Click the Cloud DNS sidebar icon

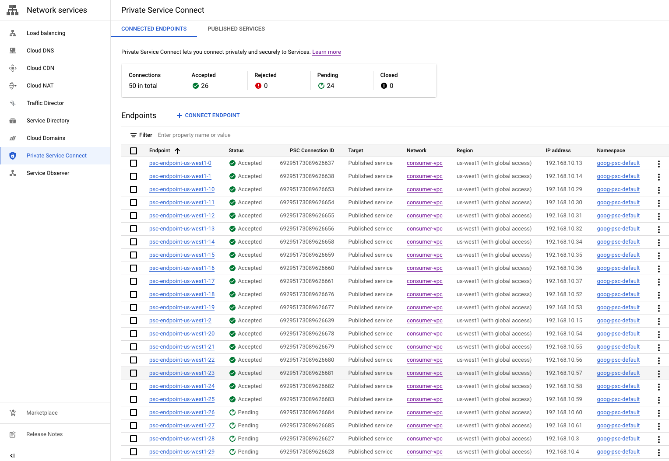[x=13, y=51]
